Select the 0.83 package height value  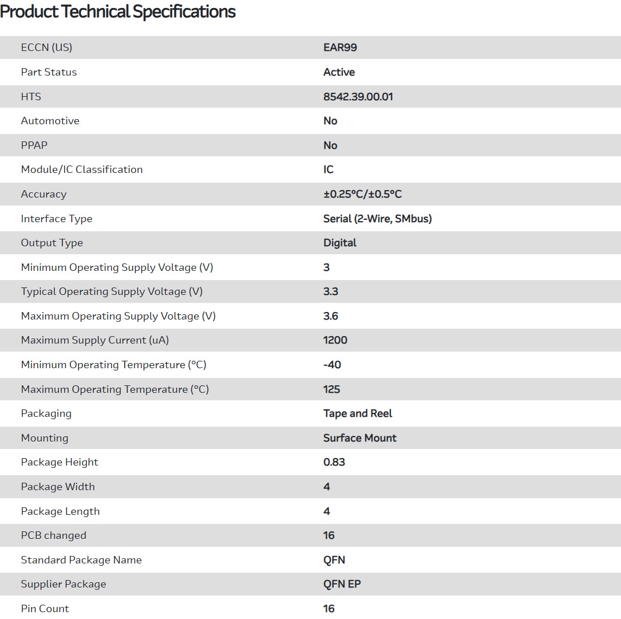coord(334,462)
